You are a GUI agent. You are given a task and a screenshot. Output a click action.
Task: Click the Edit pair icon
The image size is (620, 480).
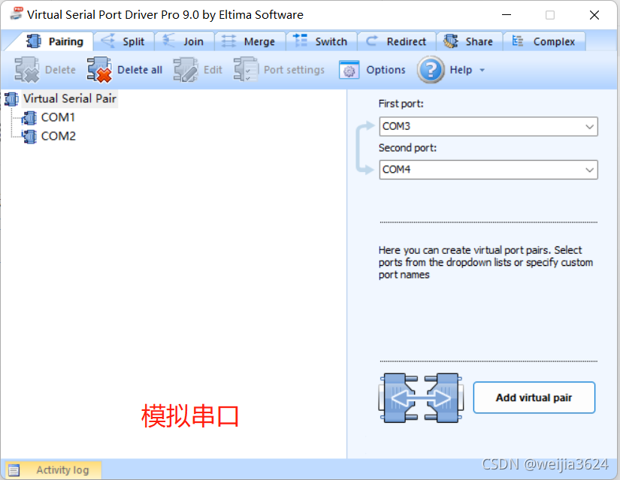tap(186, 70)
